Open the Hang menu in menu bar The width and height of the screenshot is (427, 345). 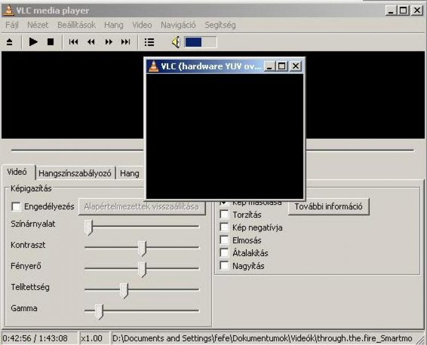coord(114,25)
